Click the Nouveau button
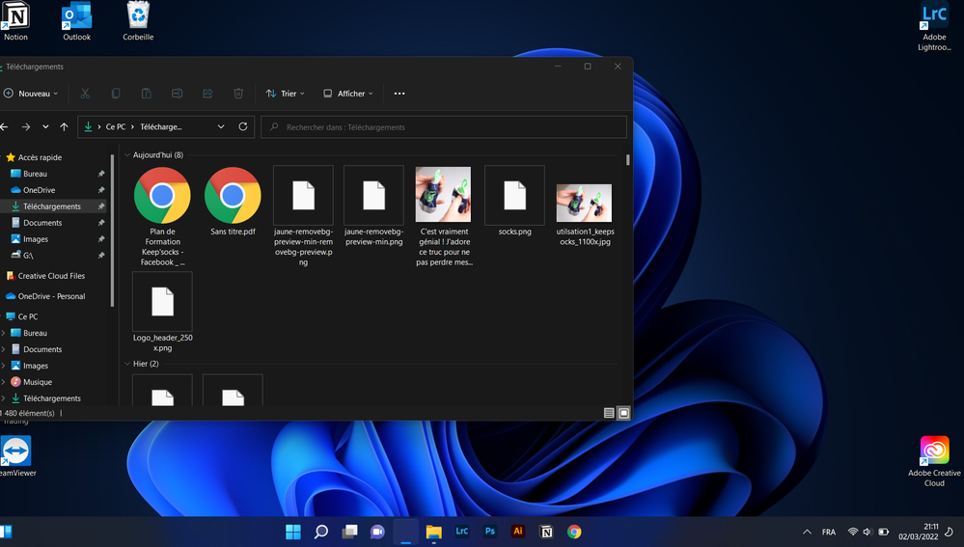The width and height of the screenshot is (964, 547). [x=31, y=94]
